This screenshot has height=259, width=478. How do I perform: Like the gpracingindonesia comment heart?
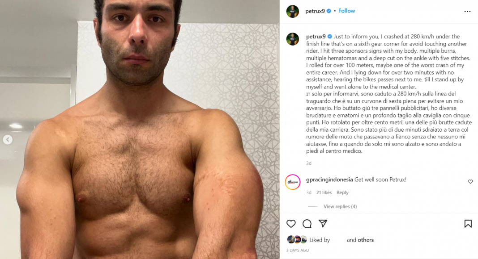(x=470, y=181)
